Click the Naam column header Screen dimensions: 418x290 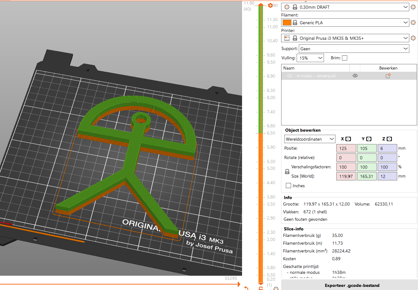(x=315, y=68)
